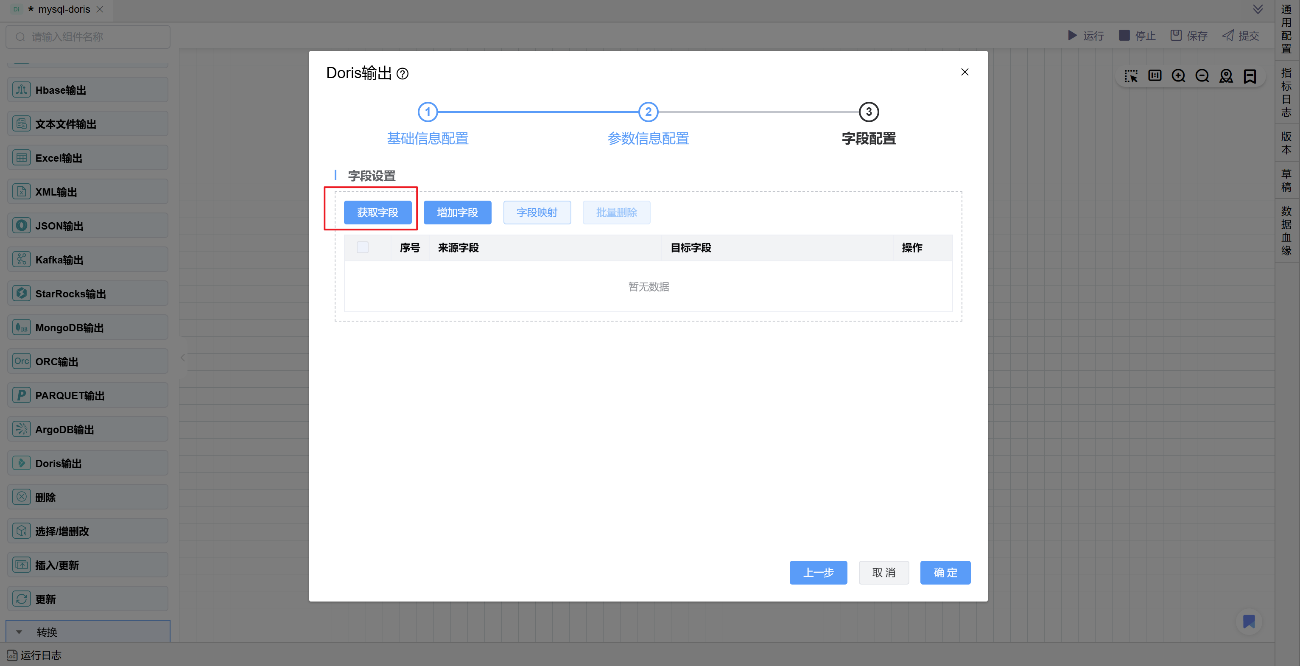Image resolution: width=1300 pixels, height=666 pixels.
Task: Click the component name search field
Action: click(x=88, y=37)
